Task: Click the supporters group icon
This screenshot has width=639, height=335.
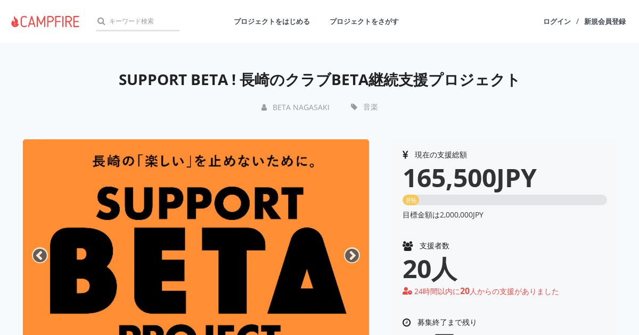Action: tap(408, 246)
